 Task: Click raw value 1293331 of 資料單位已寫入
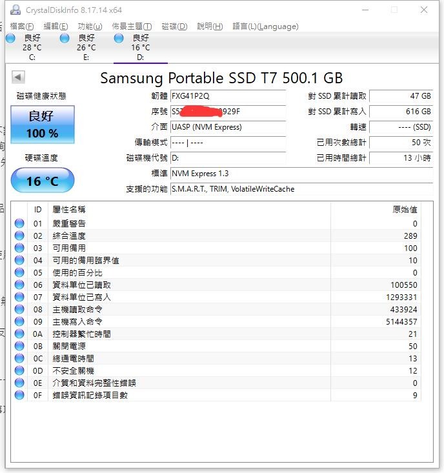(x=401, y=297)
